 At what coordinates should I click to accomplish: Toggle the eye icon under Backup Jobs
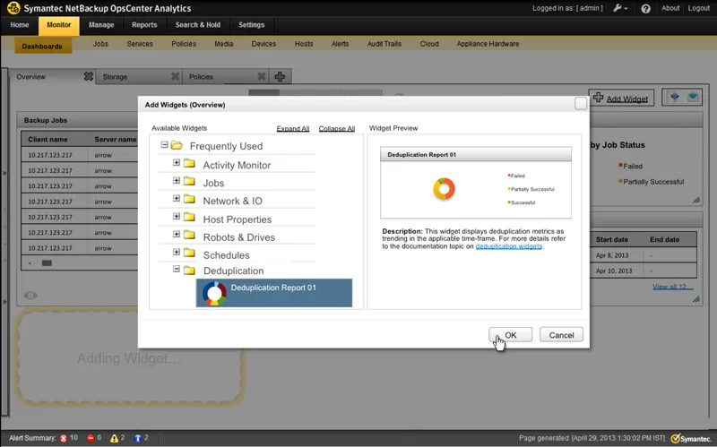(x=30, y=296)
